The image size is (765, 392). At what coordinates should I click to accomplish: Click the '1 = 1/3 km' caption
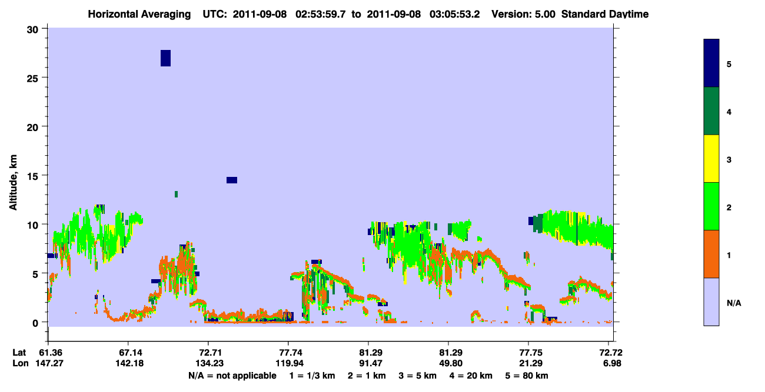pyautogui.click(x=312, y=376)
